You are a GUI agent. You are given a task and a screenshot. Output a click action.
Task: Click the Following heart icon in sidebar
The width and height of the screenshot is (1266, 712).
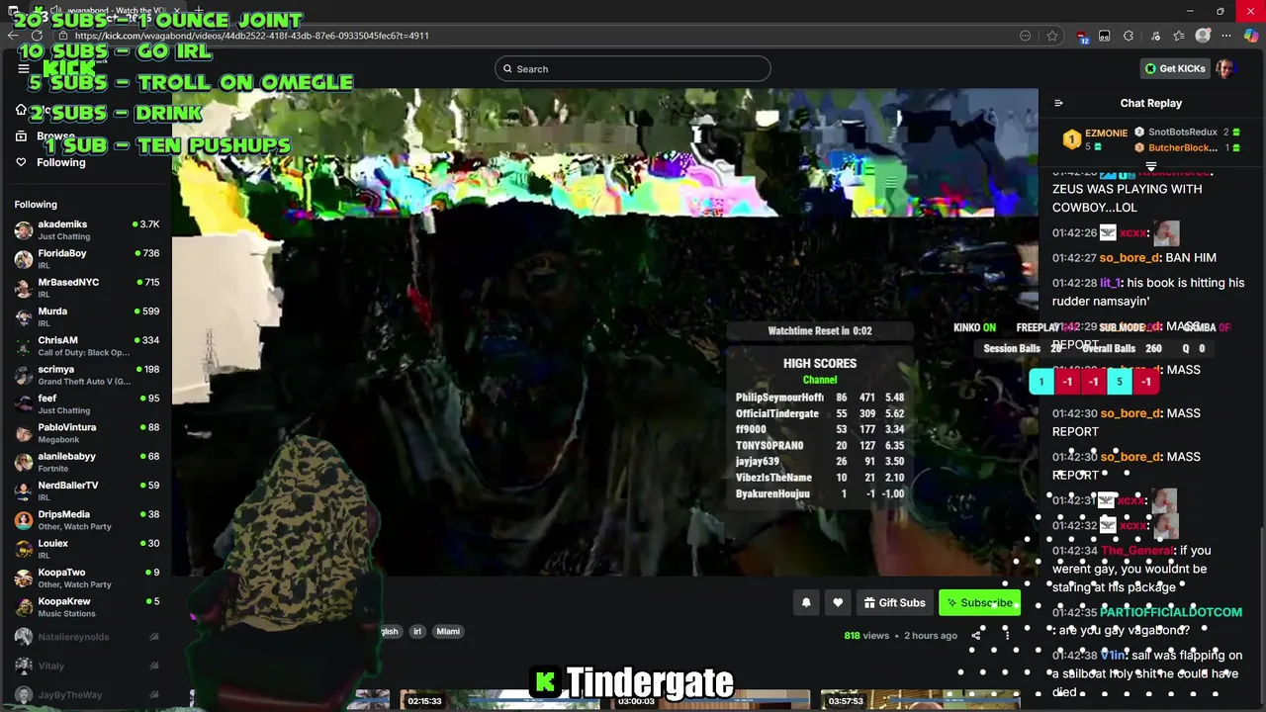pos(21,162)
